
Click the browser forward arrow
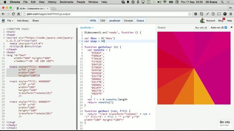click(8, 14)
